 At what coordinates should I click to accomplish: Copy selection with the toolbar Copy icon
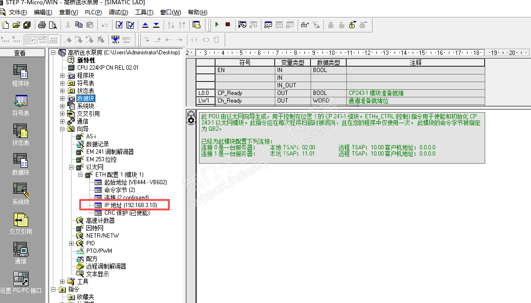(79, 25)
